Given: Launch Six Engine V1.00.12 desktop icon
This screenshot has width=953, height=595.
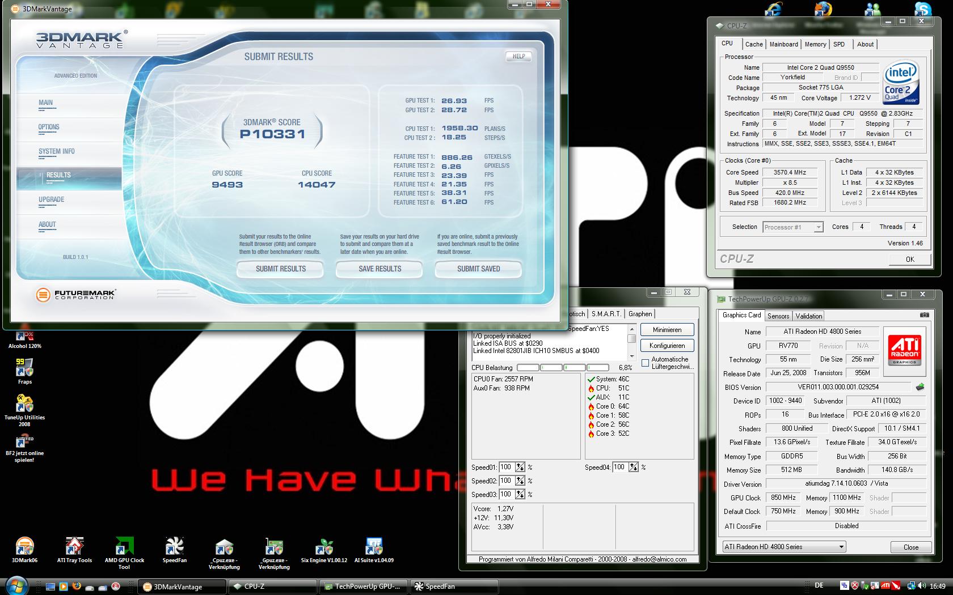Looking at the screenshot, I should tap(324, 550).
